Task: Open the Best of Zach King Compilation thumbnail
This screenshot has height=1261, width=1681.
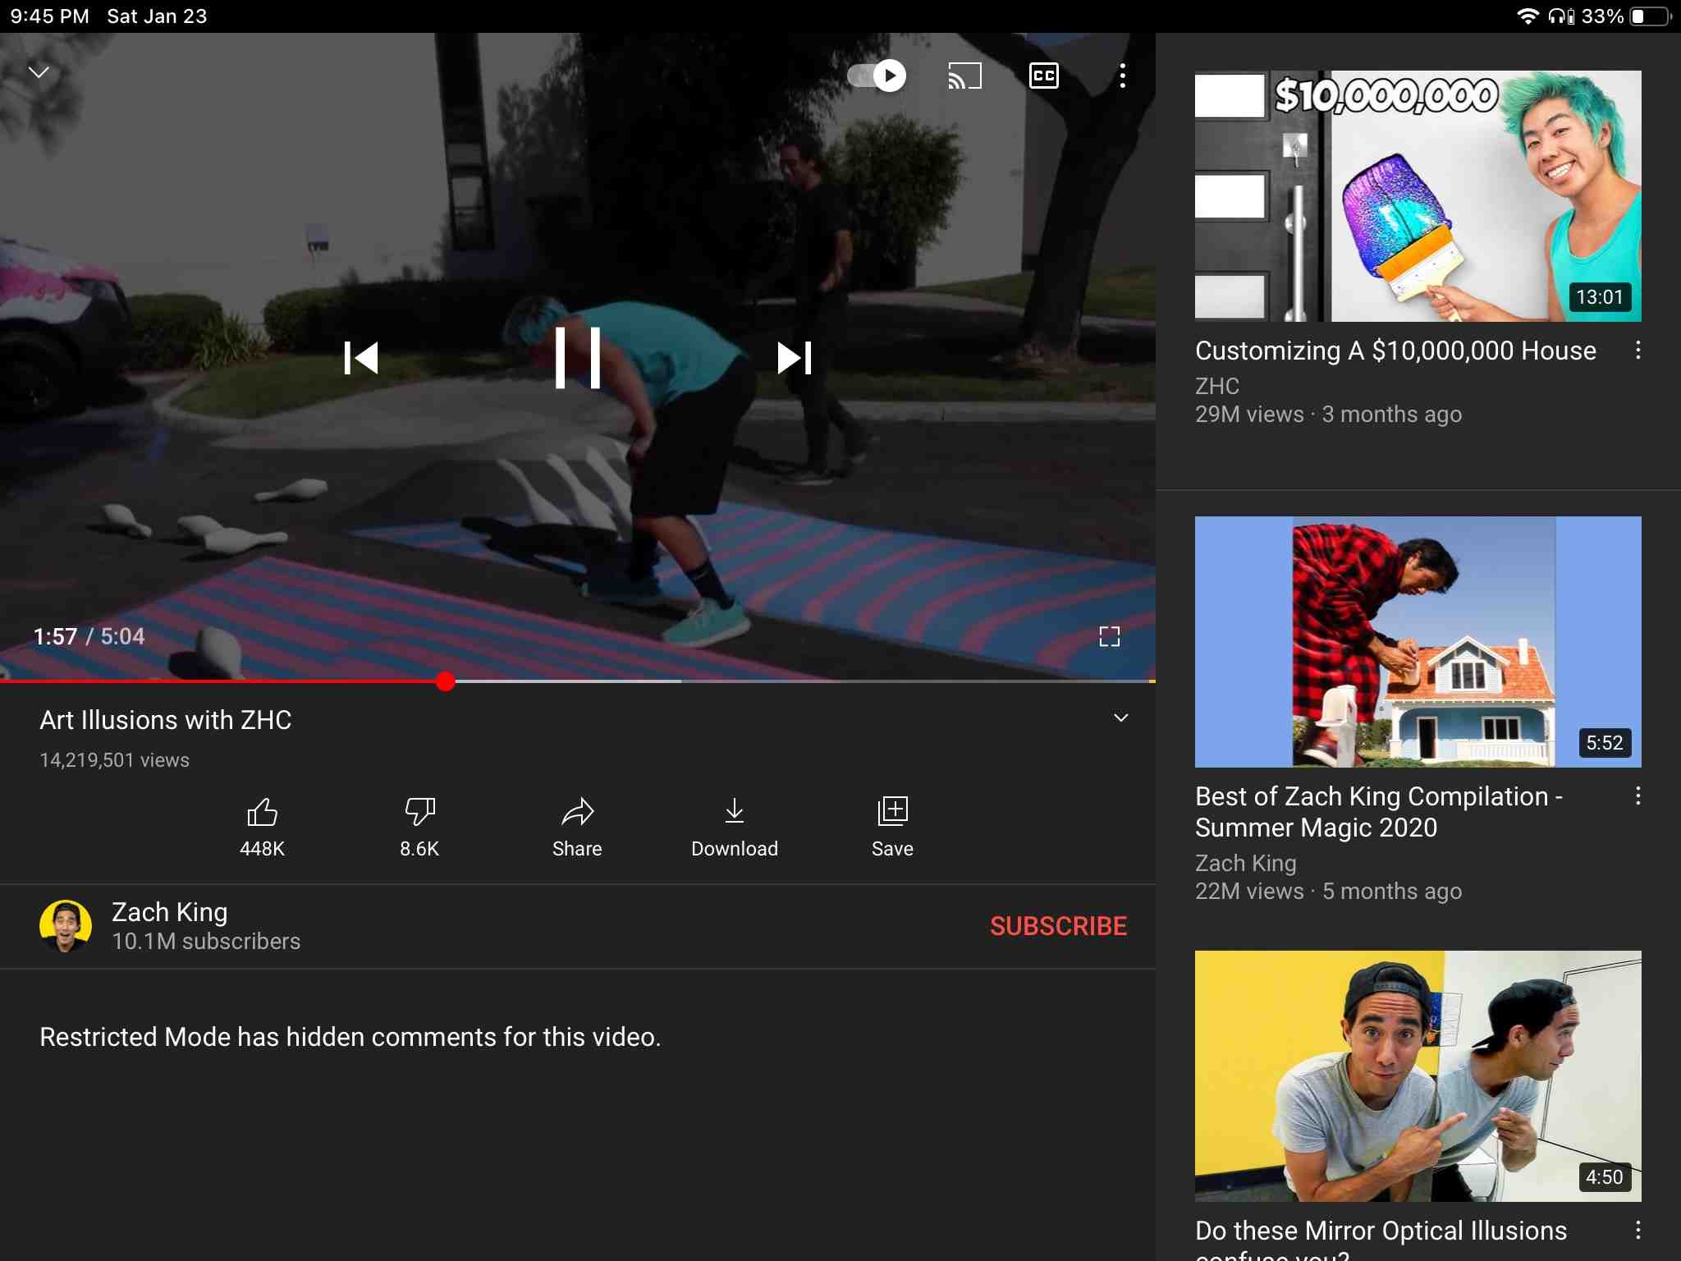Action: point(1418,642)
